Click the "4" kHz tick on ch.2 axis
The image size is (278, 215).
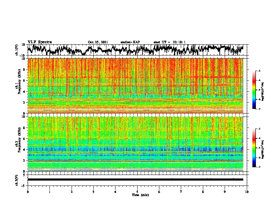[x=25, y=150]
